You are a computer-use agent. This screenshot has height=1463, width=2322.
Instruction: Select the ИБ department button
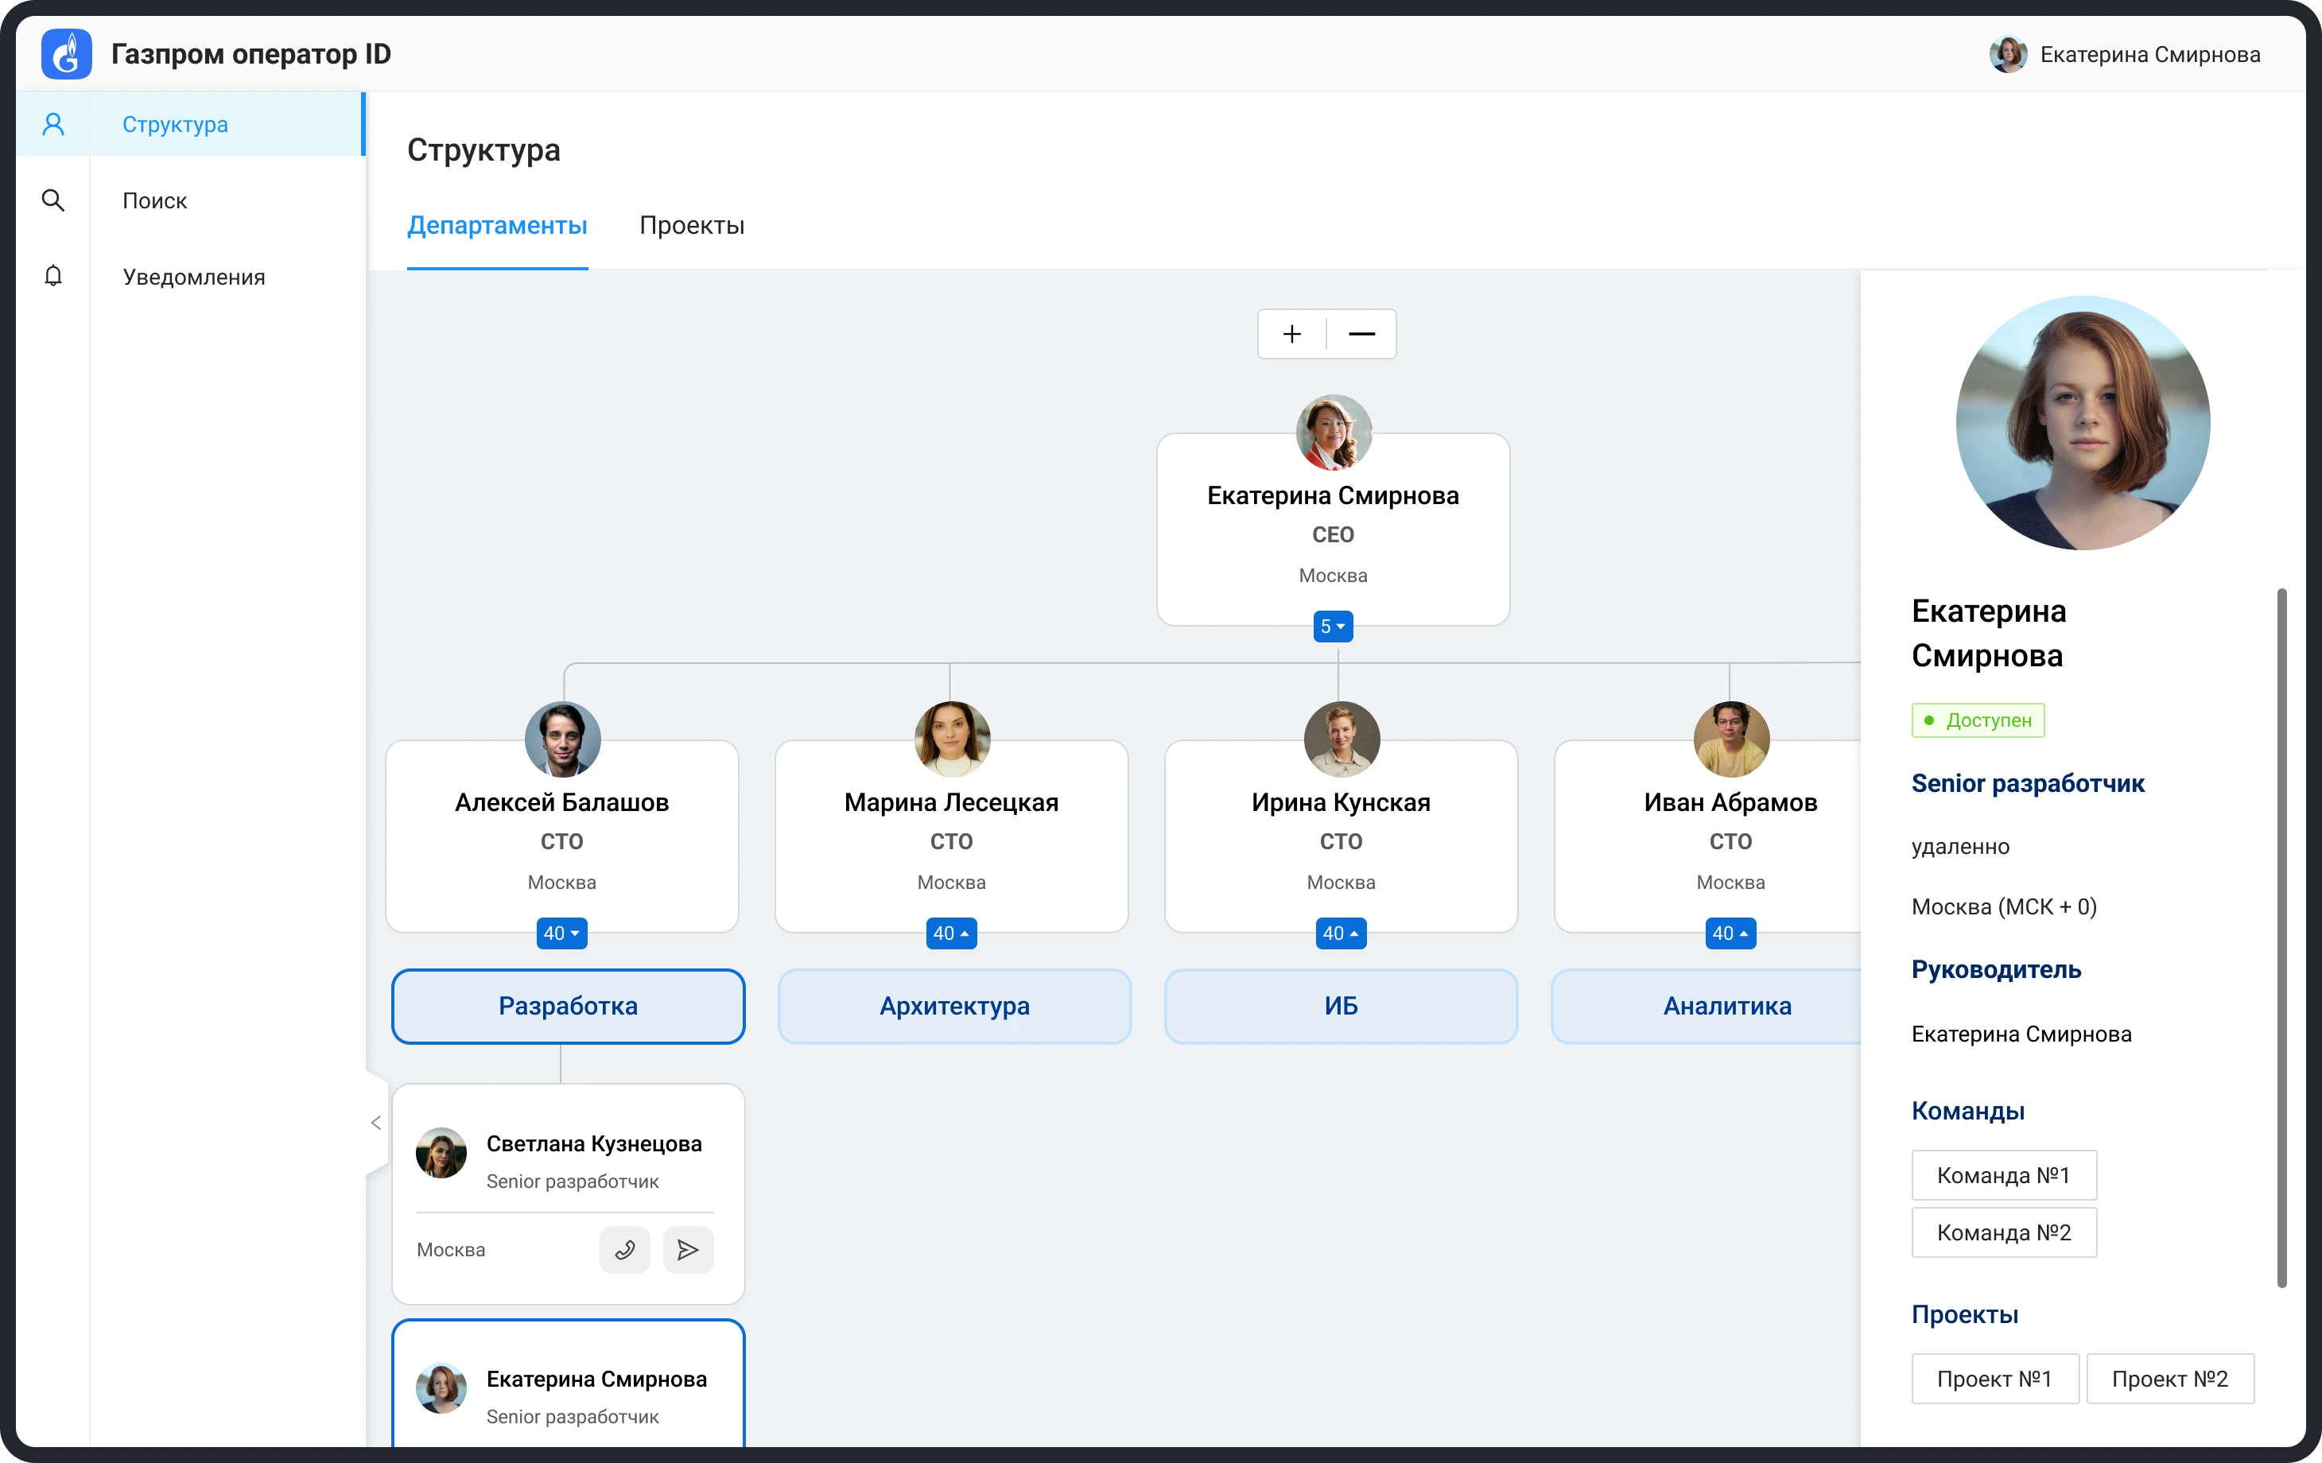click(x=1342, y=1006)
